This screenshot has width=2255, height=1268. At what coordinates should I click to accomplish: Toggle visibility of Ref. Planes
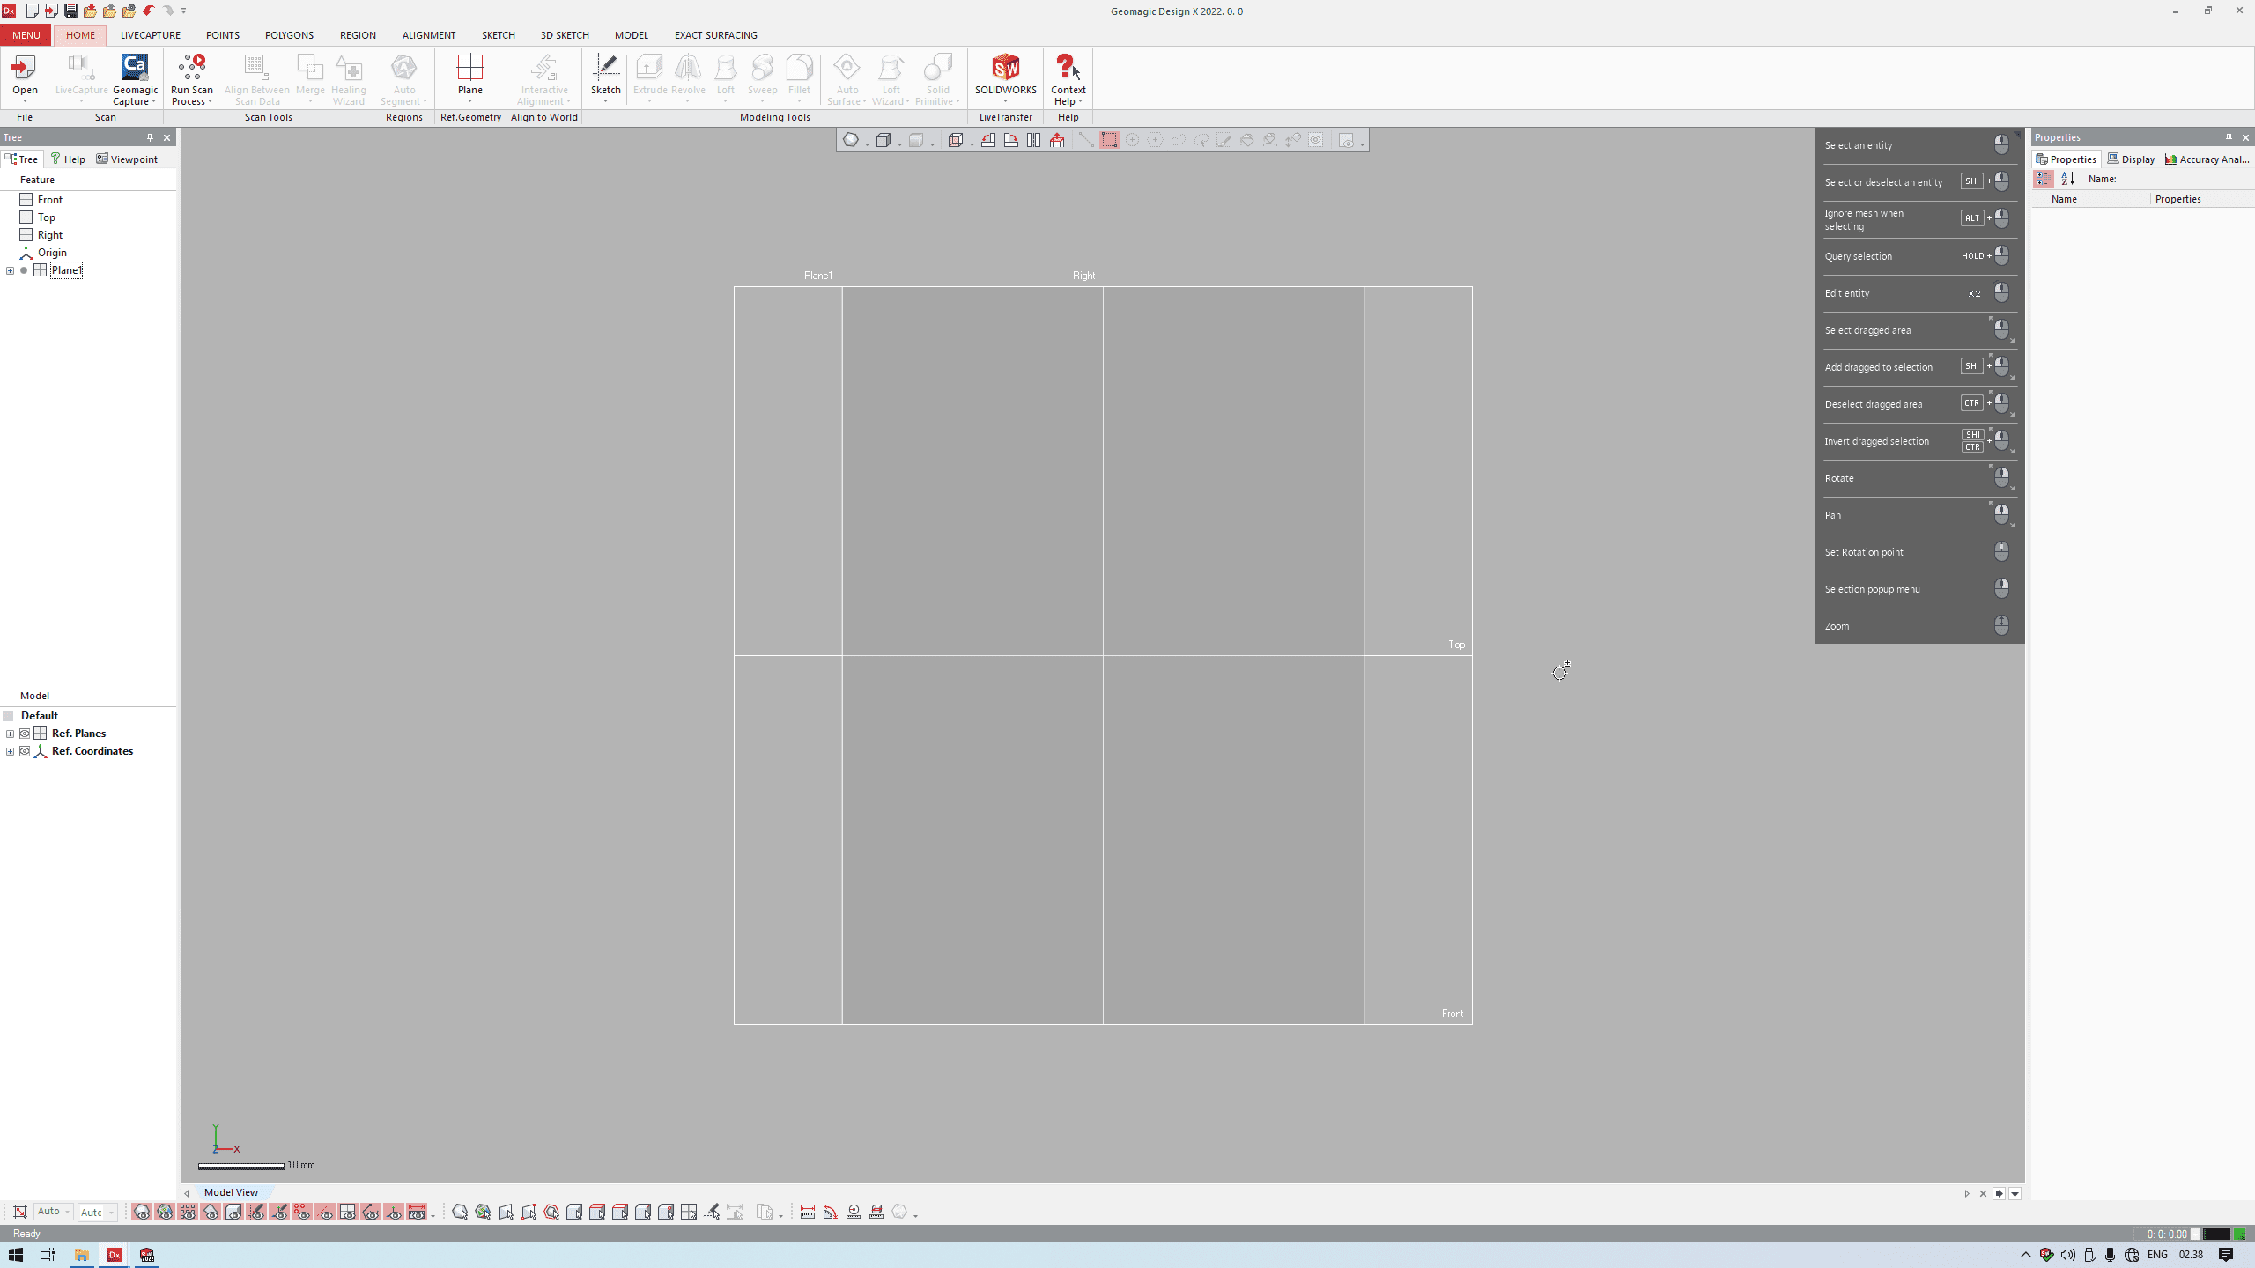pos(25,734)
